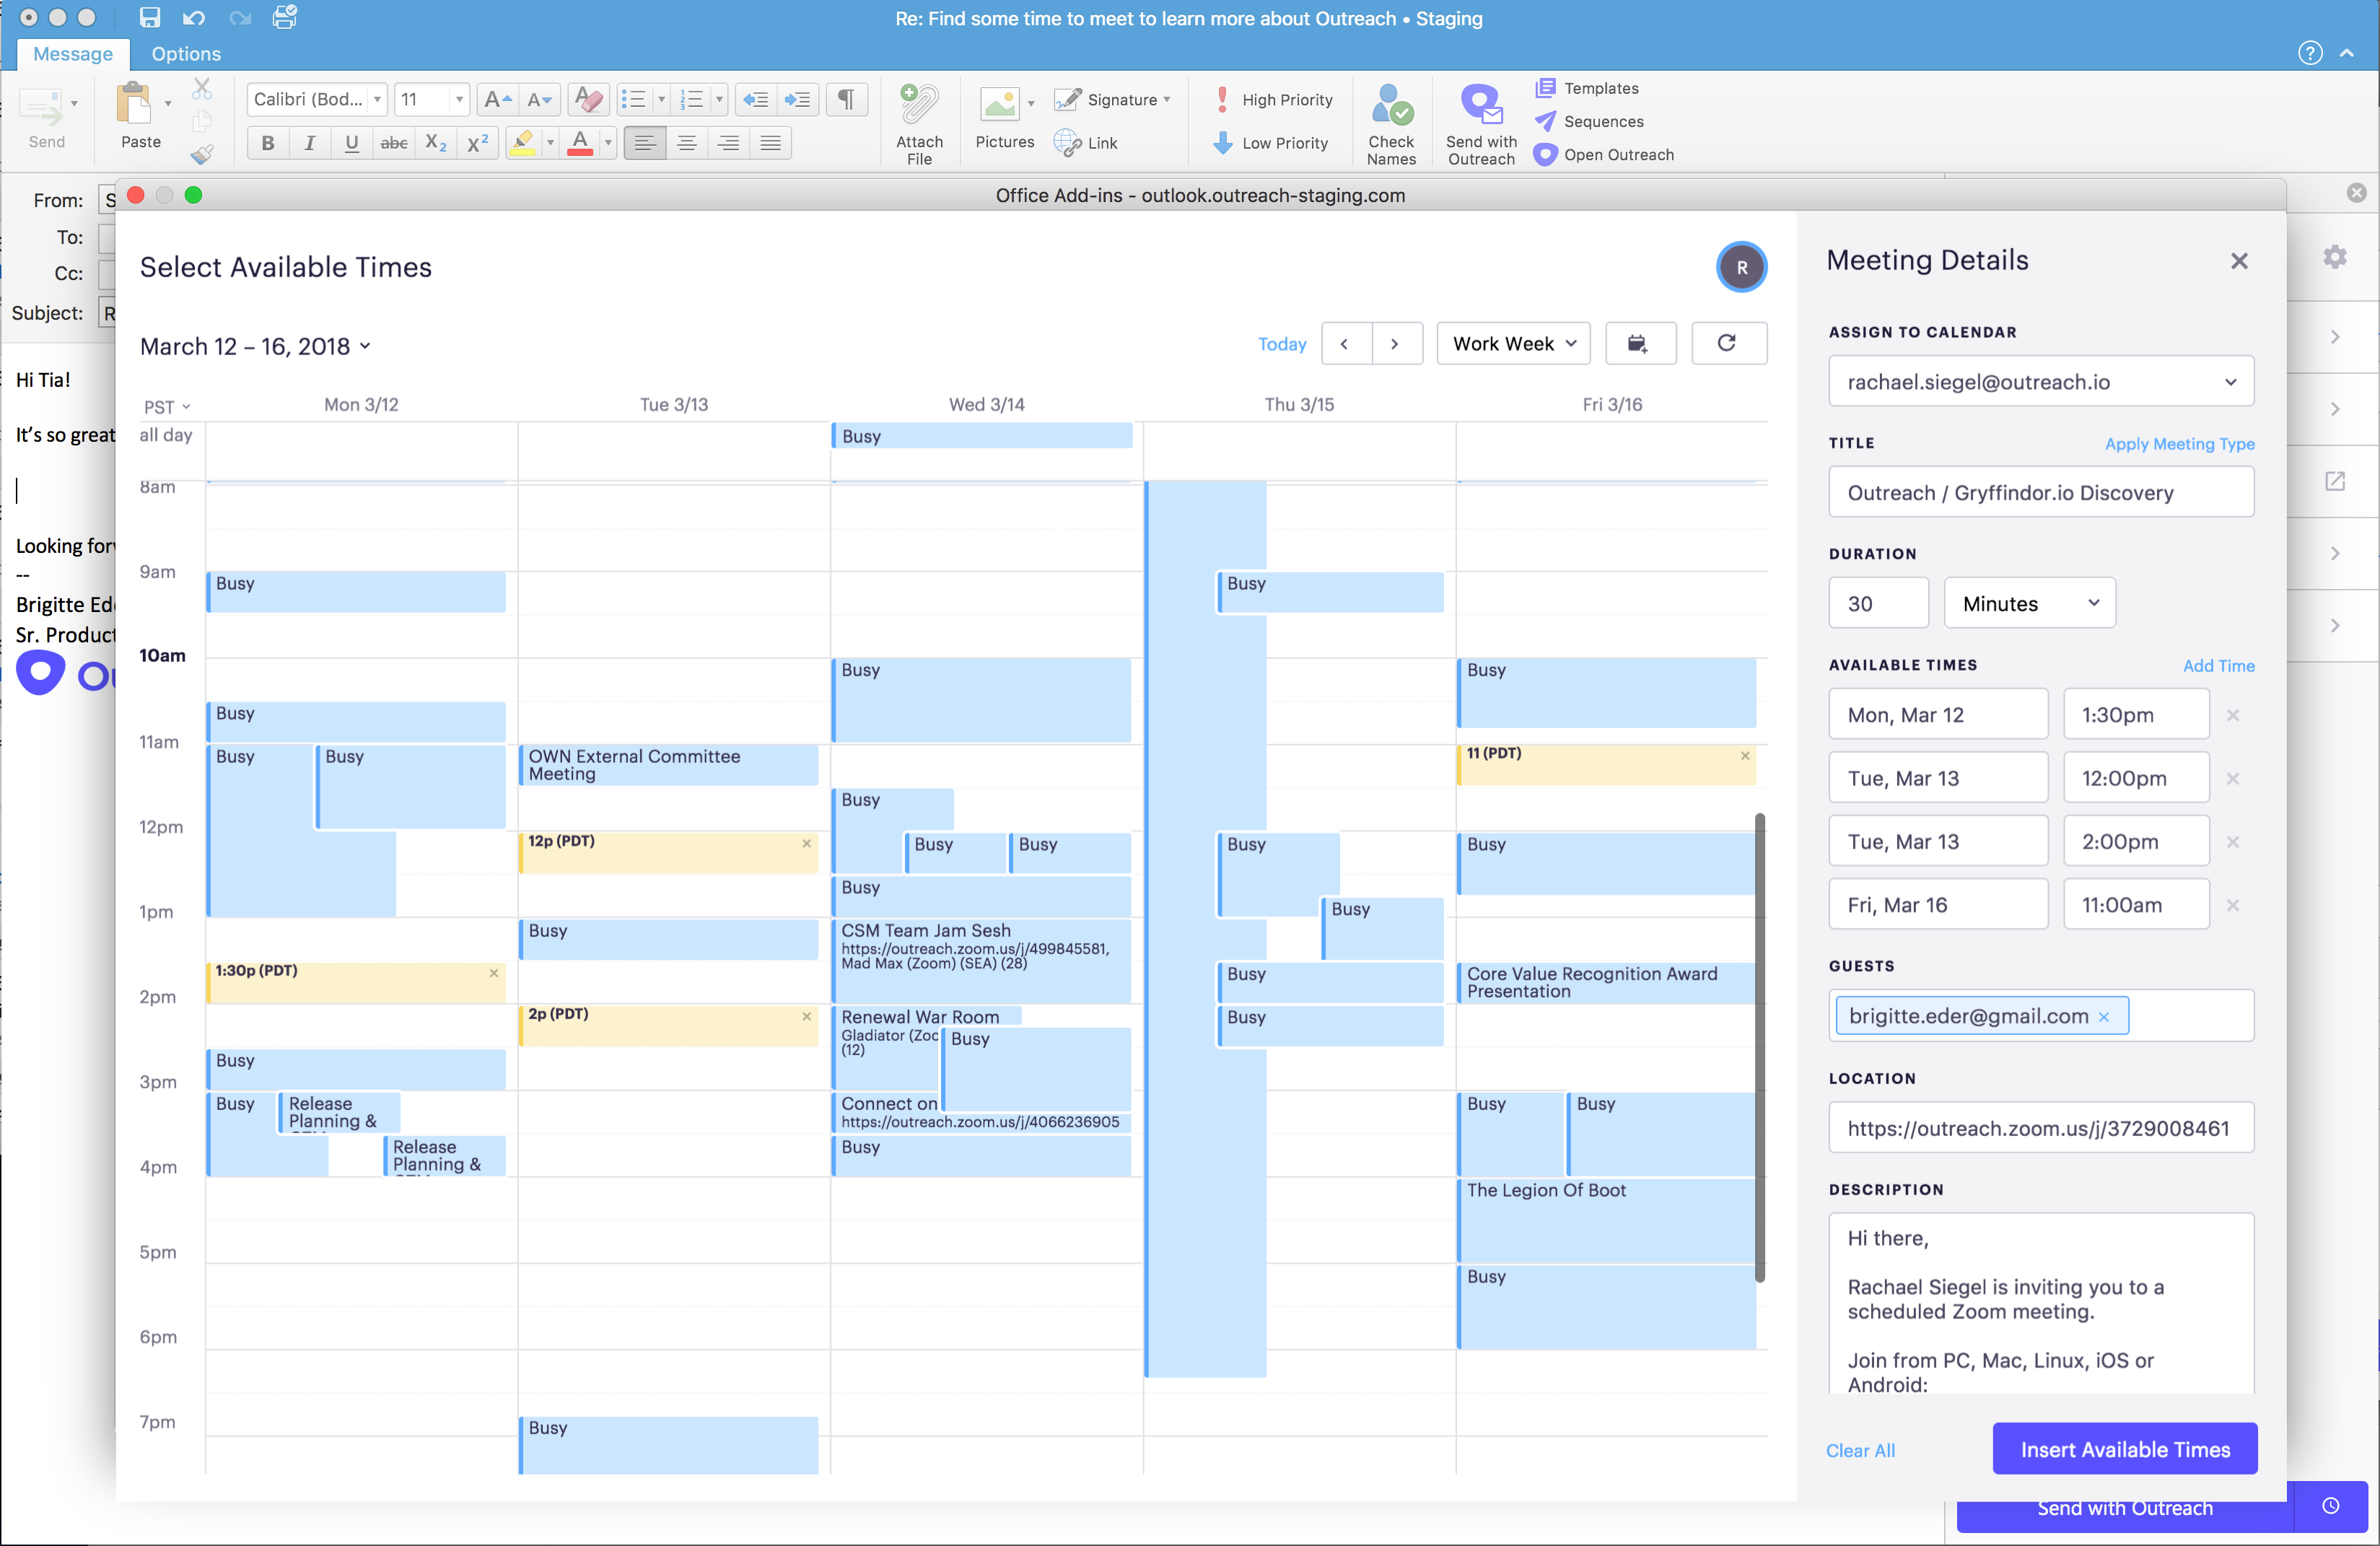Screen dimensions: 2380x1546
Task: Toggle italic formatting button
Action: pos(309,143)
